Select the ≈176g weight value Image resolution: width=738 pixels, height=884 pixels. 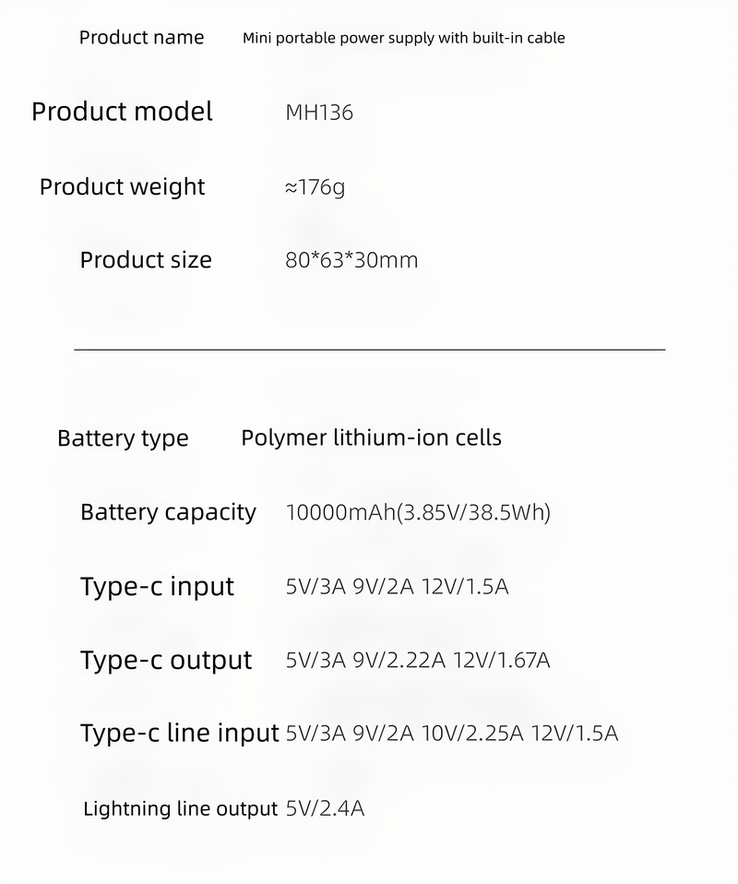[315, 187]
